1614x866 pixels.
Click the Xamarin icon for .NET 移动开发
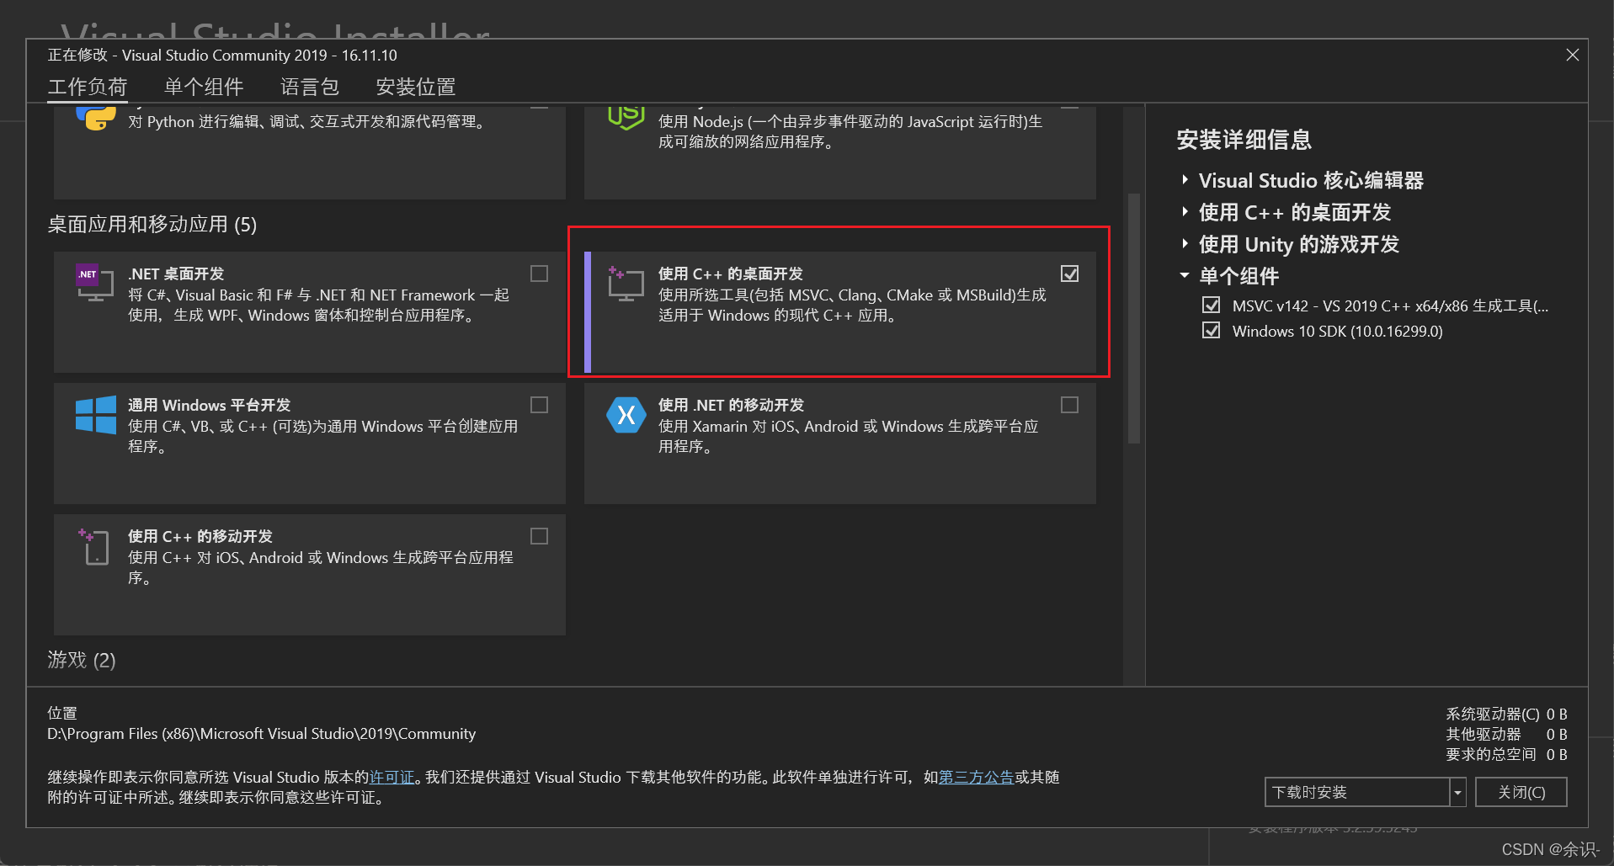[626, 415]
